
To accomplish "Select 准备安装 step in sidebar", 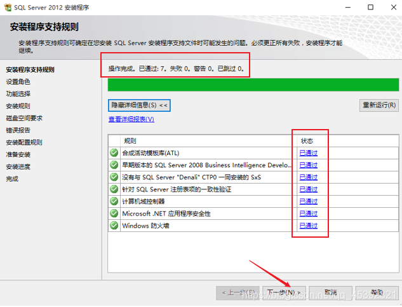I will click(18, 154).
